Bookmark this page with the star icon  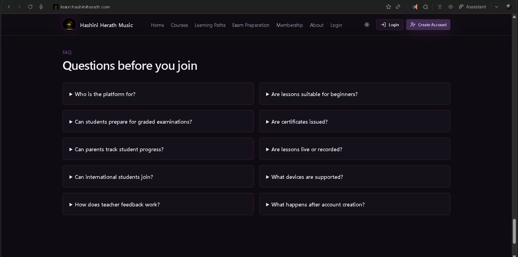pos(388,7)
